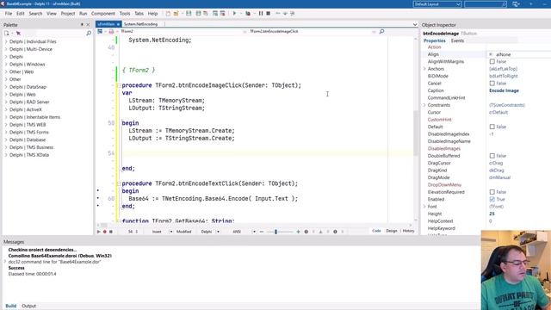Click the search magnifier in the Palette panel
The image size is (551, 310).
tap(89, 33)
